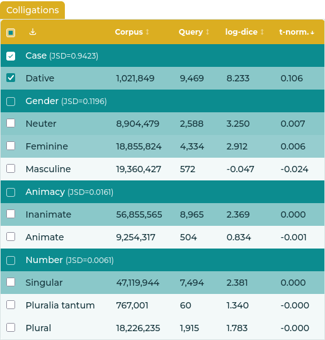325x340 pixels.
Task: Click the Singular row label
Action: point(44,283)
